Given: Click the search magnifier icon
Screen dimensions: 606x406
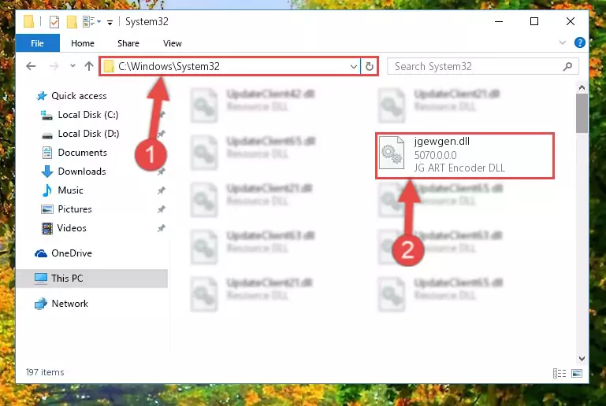Looking at the screenshot, I should point(567,66).
